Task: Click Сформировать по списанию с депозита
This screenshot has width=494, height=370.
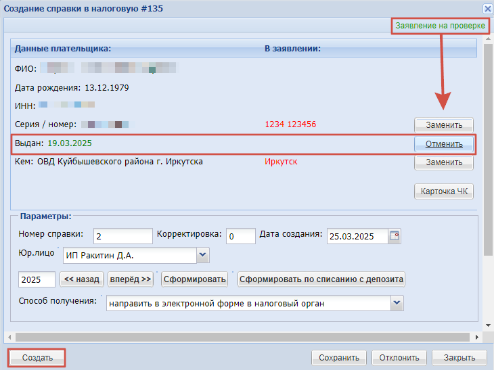Action: pos(321,279)
